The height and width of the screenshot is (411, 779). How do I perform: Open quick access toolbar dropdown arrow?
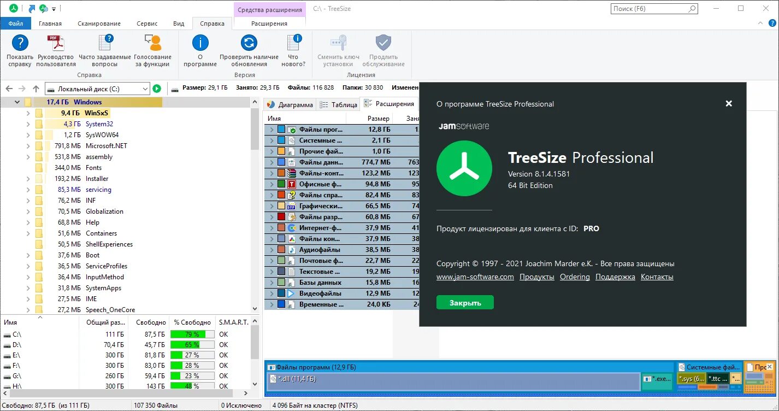tap(54, 9)
